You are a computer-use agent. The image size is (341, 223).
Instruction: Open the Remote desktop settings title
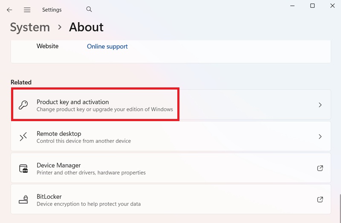pyautogui.click(x=59, y=133)
